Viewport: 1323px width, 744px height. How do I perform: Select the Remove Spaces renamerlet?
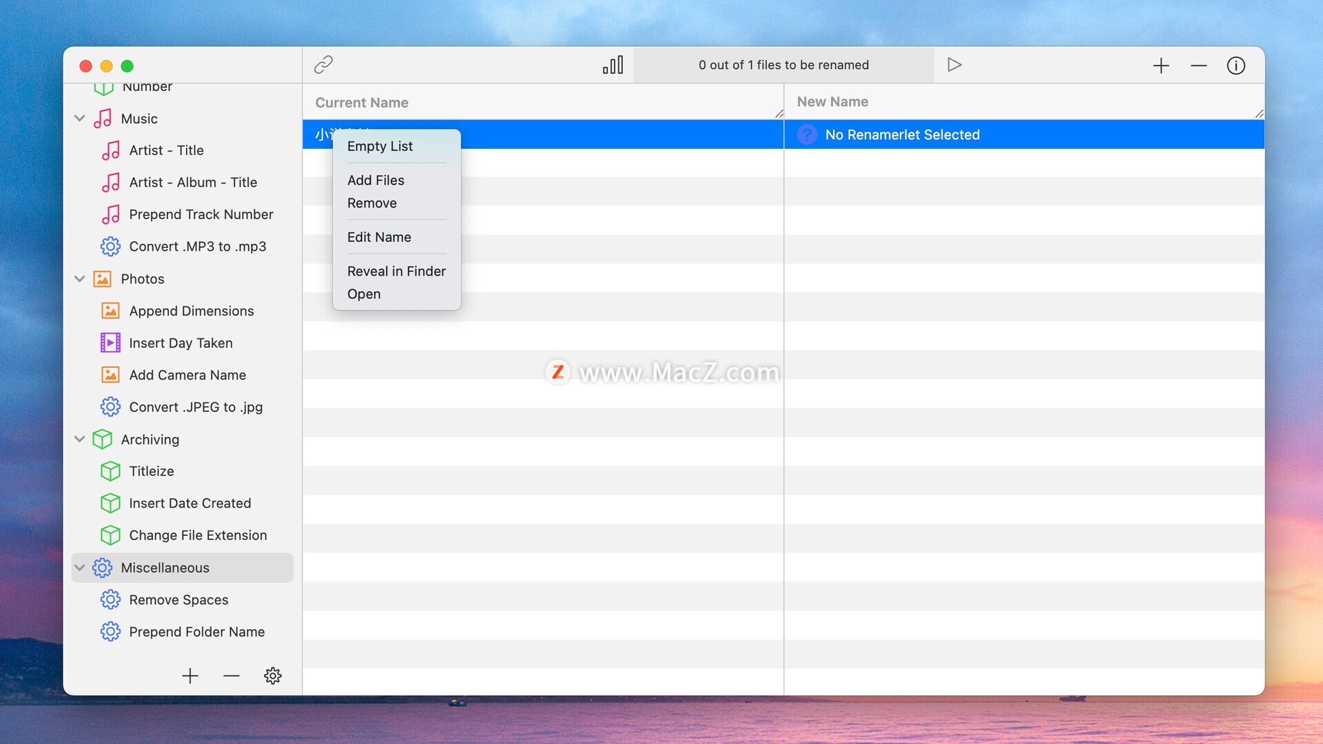[178, 600]
